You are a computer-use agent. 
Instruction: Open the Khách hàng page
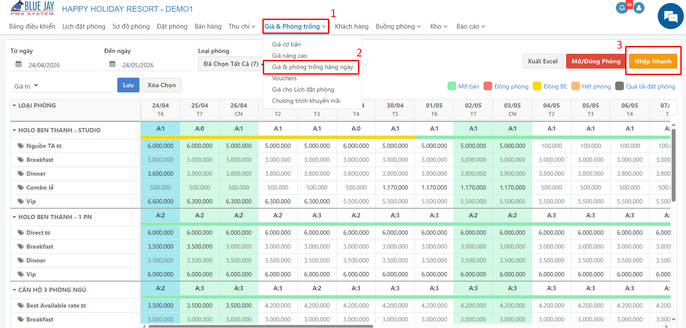click(351, 26)
